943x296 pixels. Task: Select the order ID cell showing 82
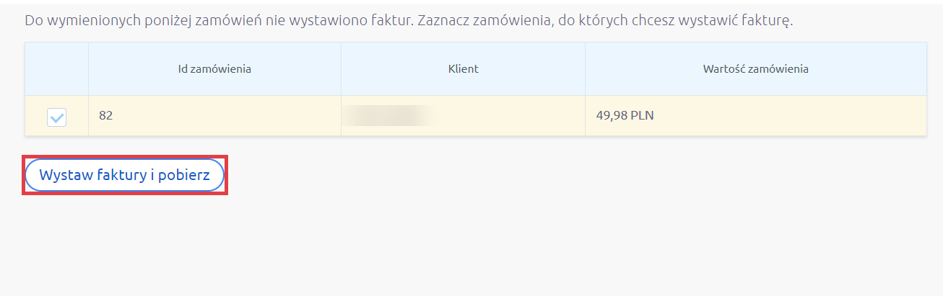[106, 115]
